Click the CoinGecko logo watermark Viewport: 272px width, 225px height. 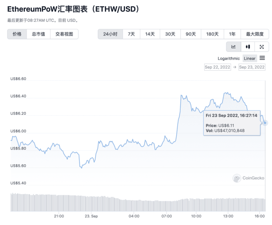(x=249, y=178)
